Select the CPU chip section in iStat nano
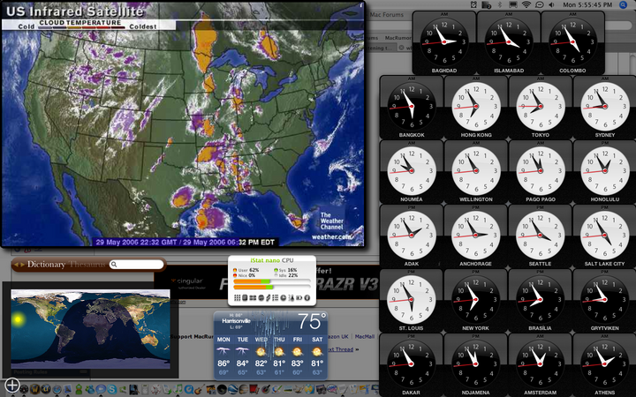Image resolution: width=636 pixels, height=397 pixels. pyautogui.click(x=245, y=298)
